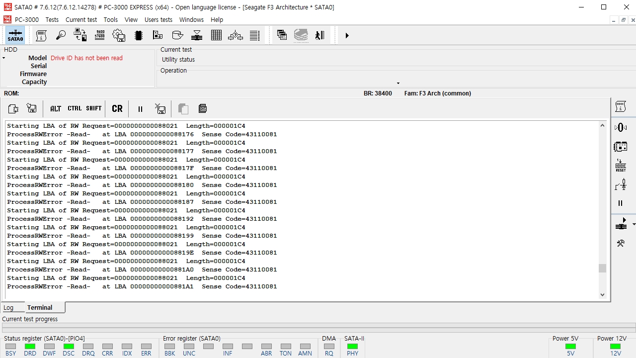Open the Users tests menu
Viewport: 636px width, 358px height.
[x=158, y=19]
